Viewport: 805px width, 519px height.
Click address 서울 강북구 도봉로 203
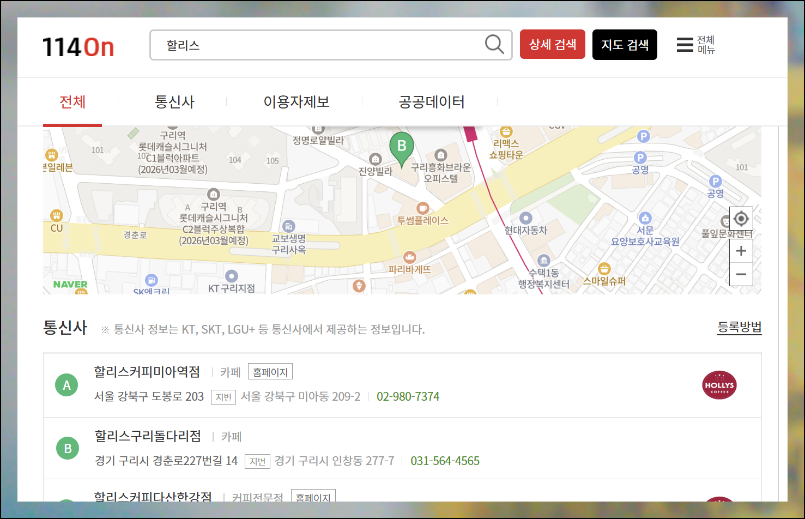pos(149,396)
